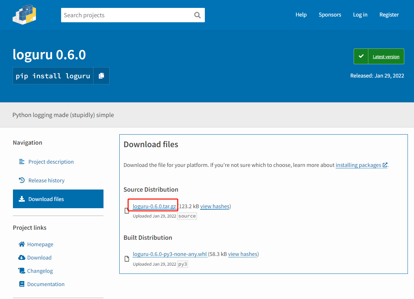Select the Download files tab
The height and width of the screenshot is (299, 414).
click(x=58, y=199)
